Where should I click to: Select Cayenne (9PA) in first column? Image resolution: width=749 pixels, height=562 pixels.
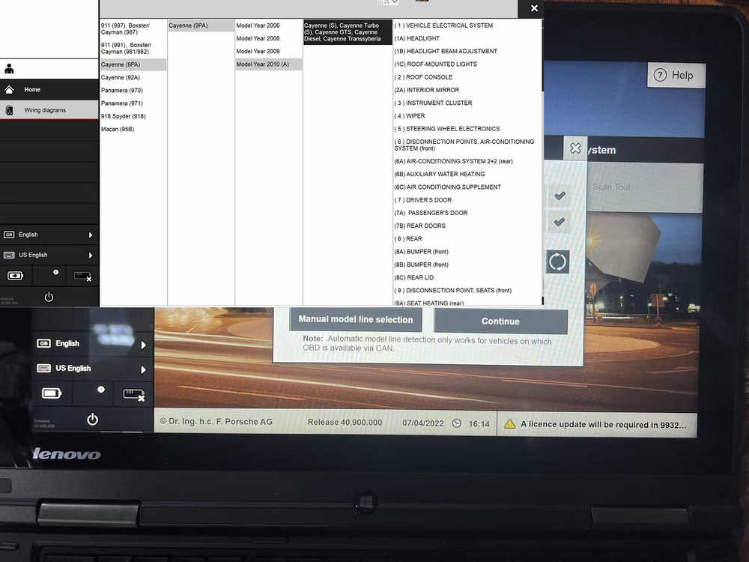[133, 64]
